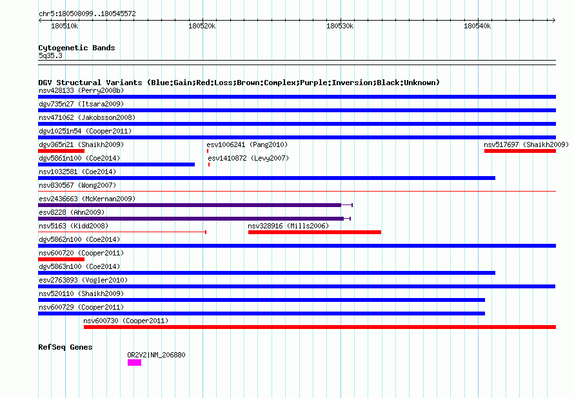Select the blue bar under dgv10251n54
Viewport: 574px width, 398px height.
pyautogui.click(x=297, y=137)
